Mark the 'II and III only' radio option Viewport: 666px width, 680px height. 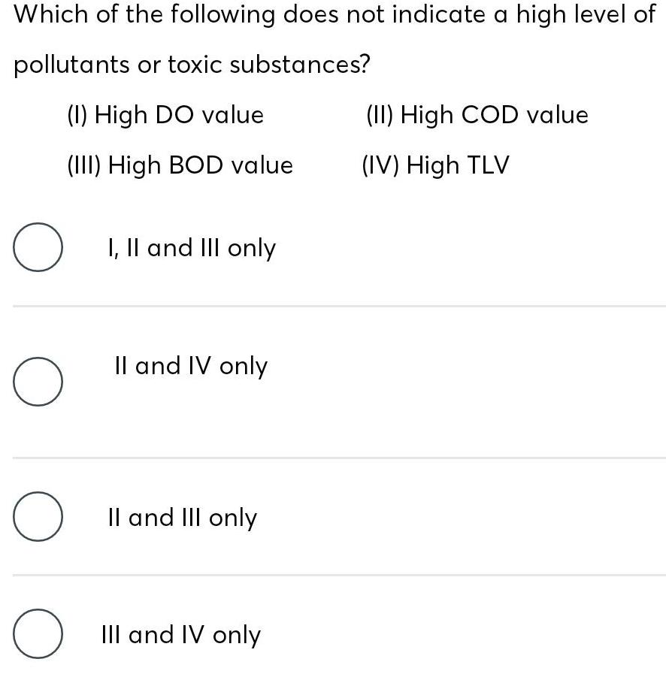click(x=37, y=516)
